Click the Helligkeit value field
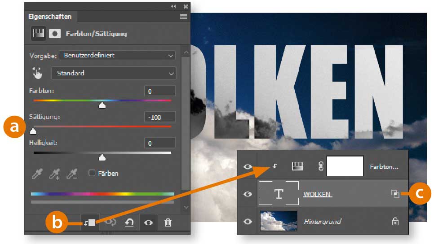The width and height of the screenshot is (434, 244). point(159,143)
